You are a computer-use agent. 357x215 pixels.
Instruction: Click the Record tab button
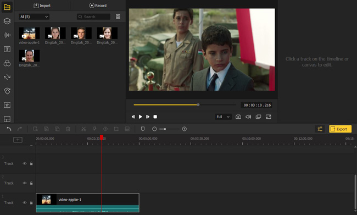pos(98,5)
